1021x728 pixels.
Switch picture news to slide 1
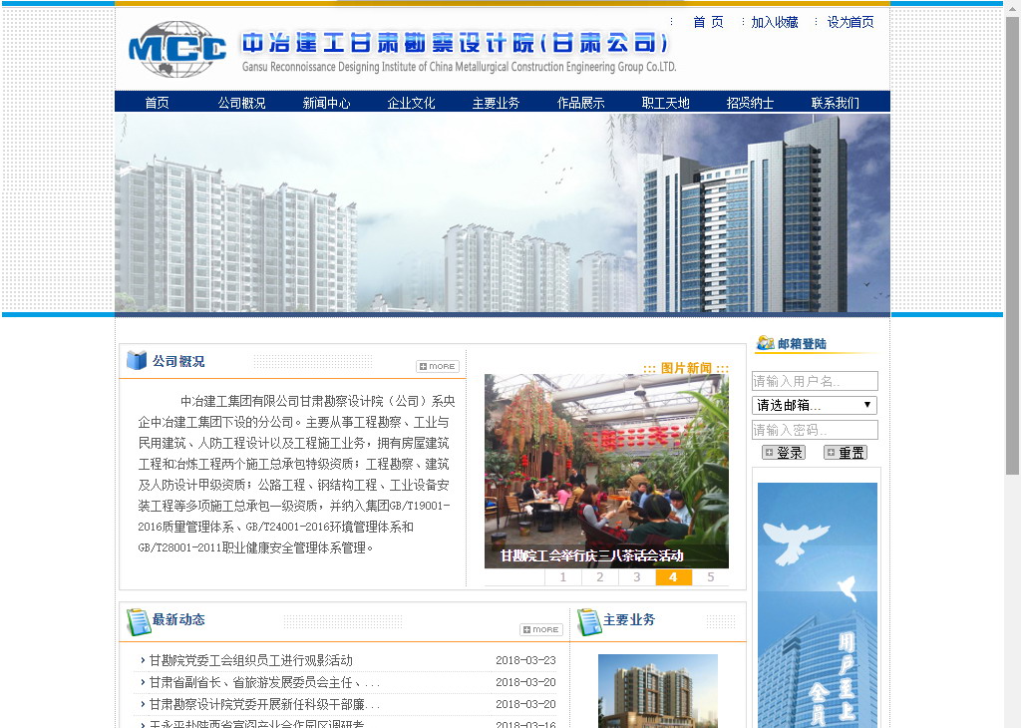coord(562,577)
